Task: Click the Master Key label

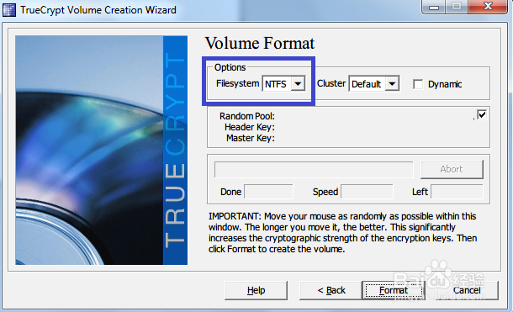Action: pyautogui.click(x=251, y=138)
